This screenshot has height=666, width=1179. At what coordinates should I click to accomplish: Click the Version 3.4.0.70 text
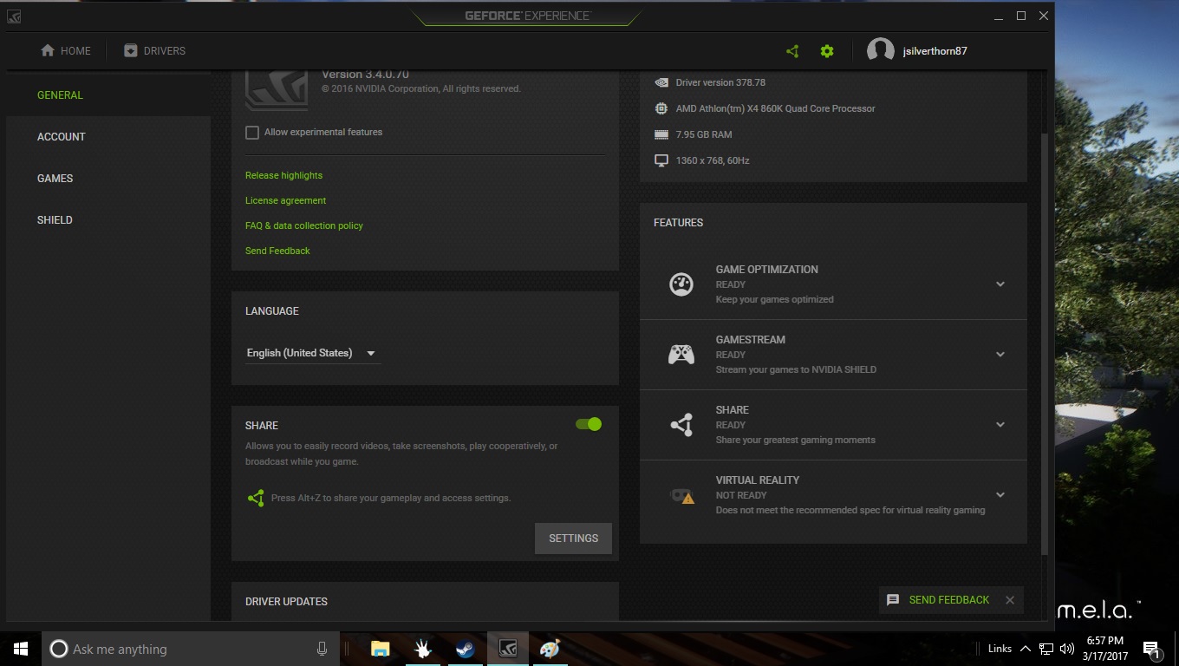[365, 75]
